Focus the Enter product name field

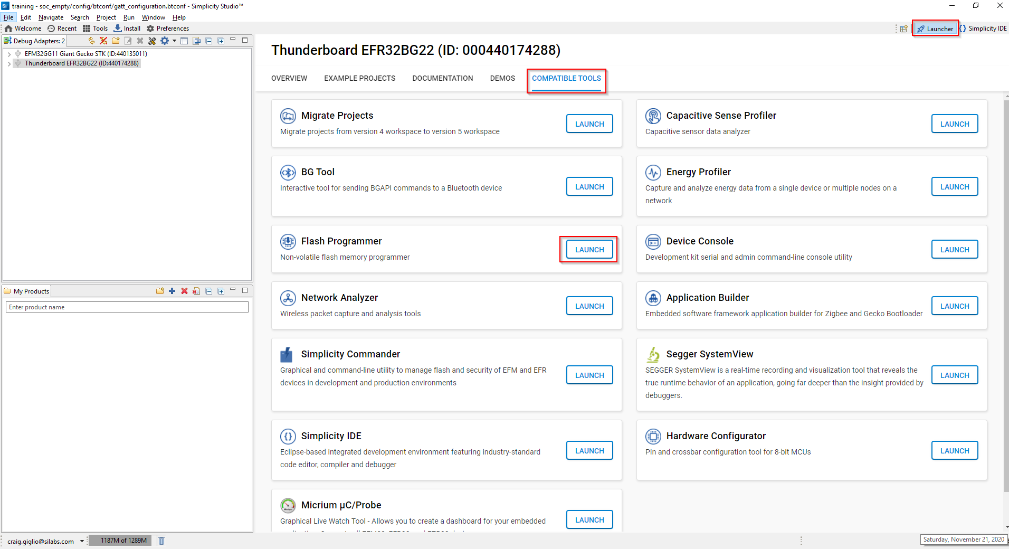click(x=127, y=307)
